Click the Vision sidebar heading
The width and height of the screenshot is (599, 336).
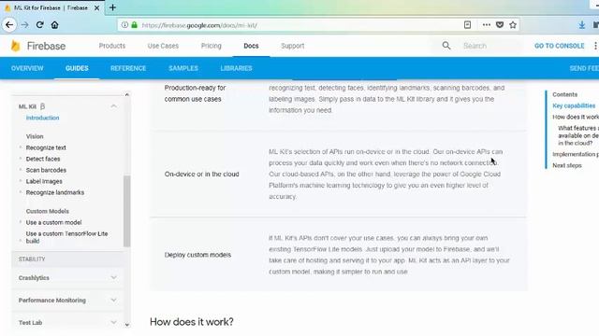[x=35, y=136]
